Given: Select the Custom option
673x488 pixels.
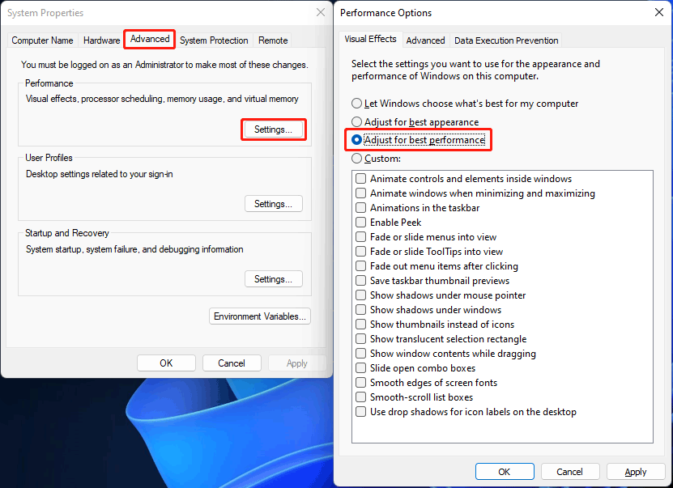Looking at the screenshot, I should click(x=356, y=157).
